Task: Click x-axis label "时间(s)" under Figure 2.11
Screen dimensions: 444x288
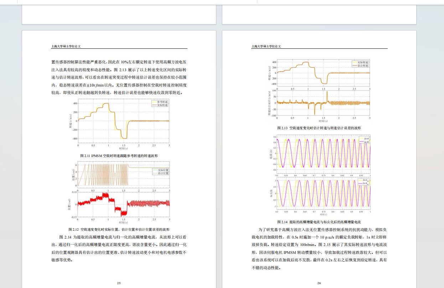Action: pyautogui.click(x=124, y=148)
